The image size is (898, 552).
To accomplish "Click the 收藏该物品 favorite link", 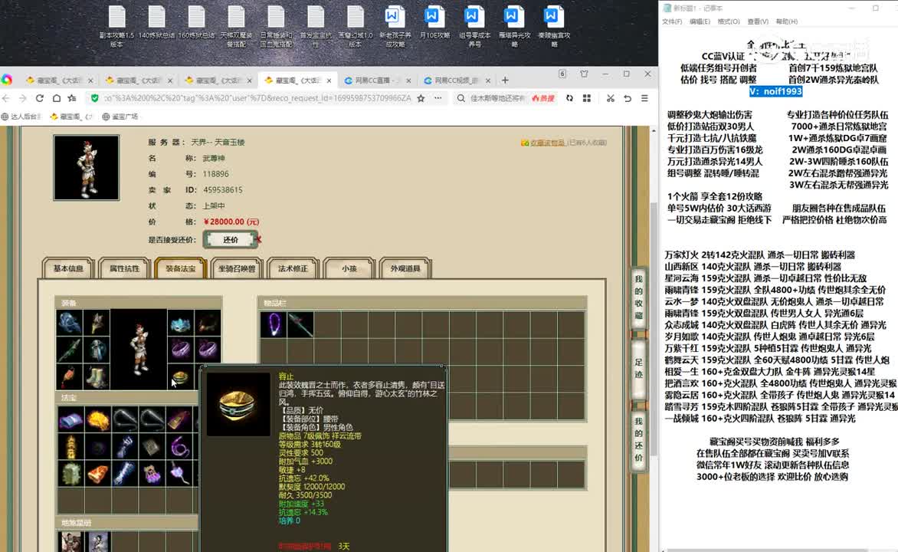I will click(546, 143).
